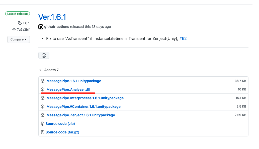Click zip file icon beside Source code (zip)
Viewport: 259px width, 149px height.
(42, 124)
